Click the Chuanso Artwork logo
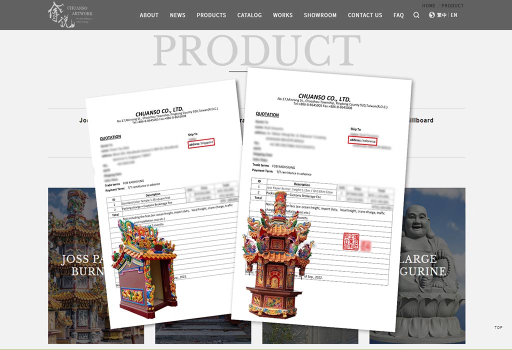The width and height of the screenshot is (512, 350). [70, 14]
